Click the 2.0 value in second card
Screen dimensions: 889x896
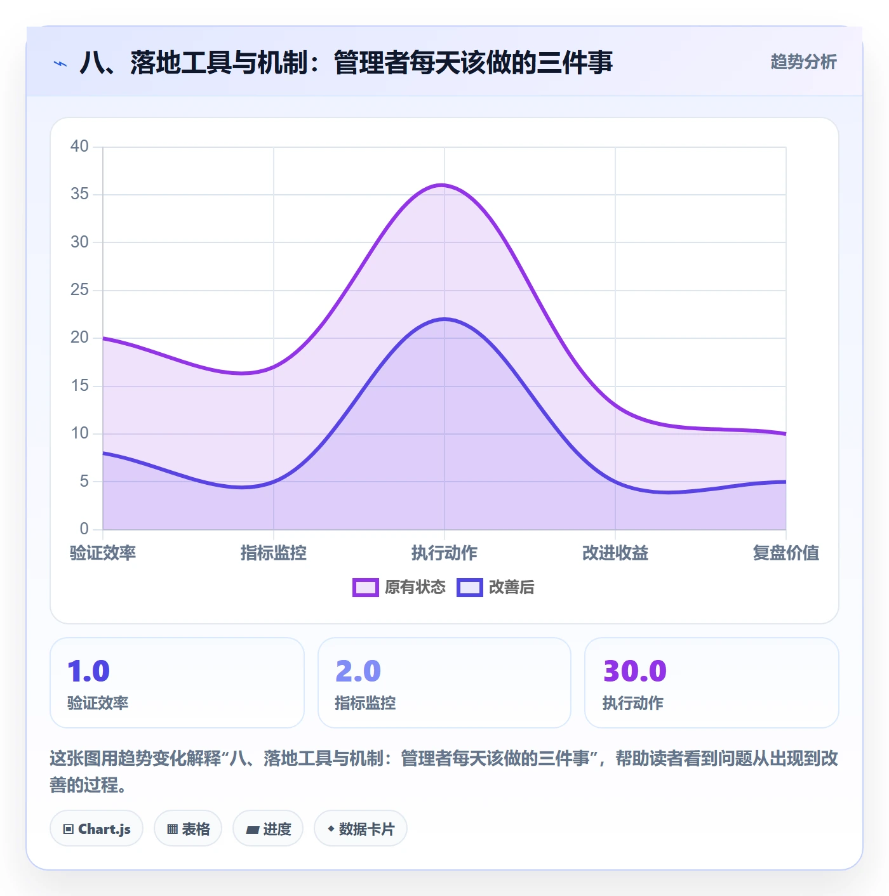358,671
